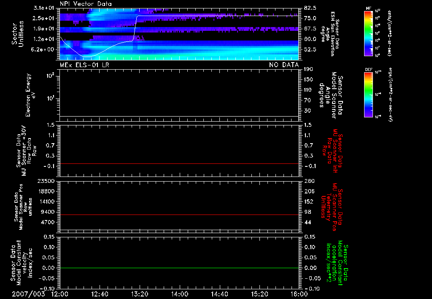Click the NF flux color bar

point(369,33)
